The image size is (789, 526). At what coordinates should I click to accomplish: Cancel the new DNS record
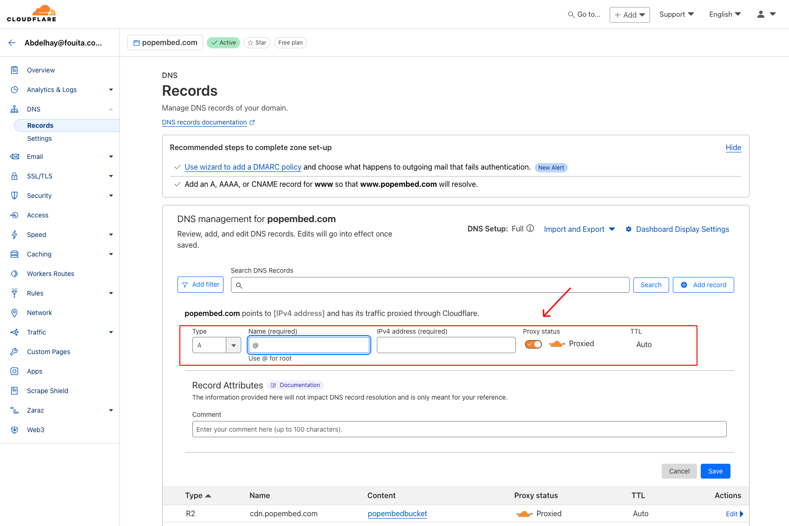coord(679,471)
